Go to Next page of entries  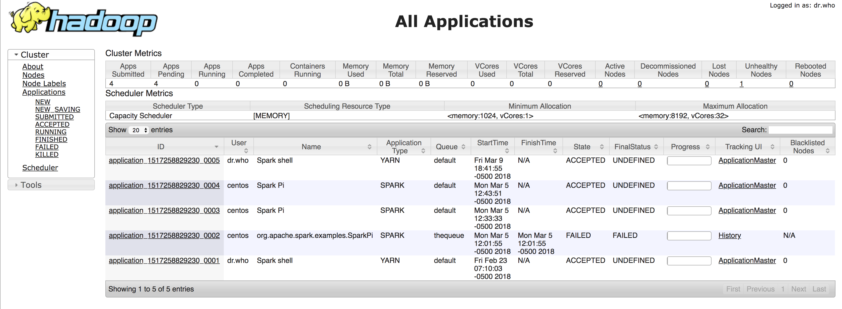pos(799,289)
